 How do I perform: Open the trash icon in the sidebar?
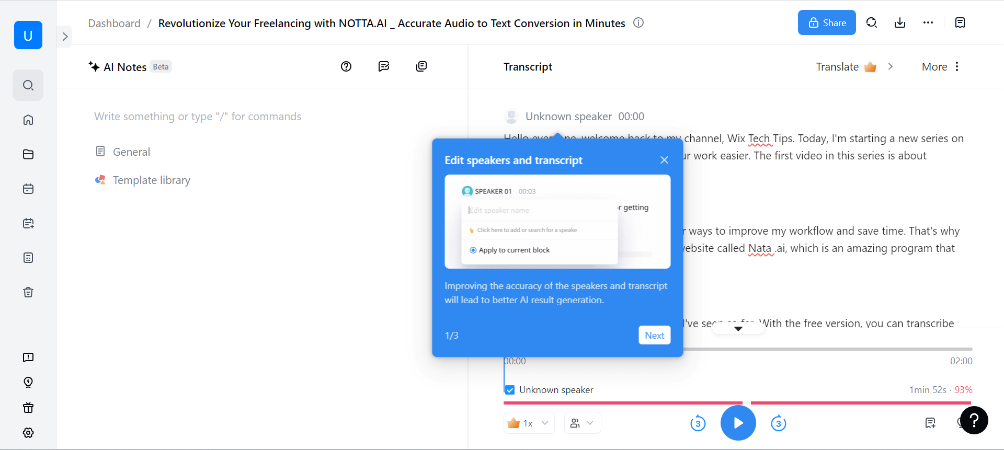[x=28, y=292]
